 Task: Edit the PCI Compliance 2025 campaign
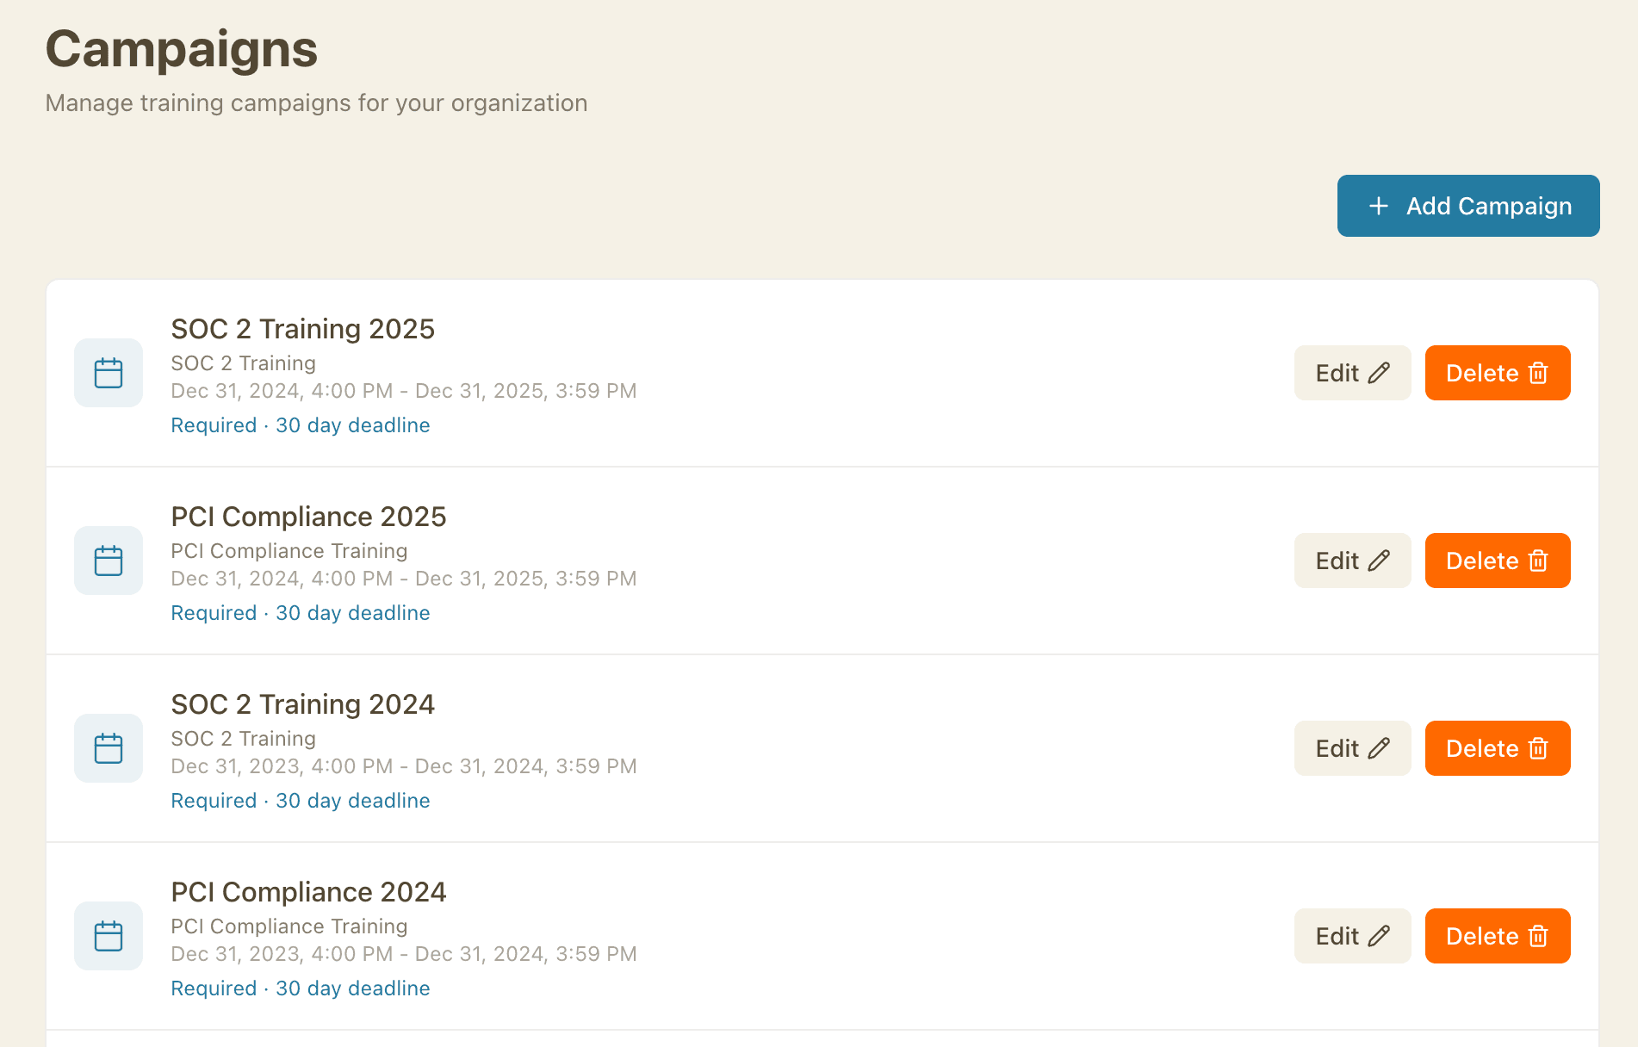pyautogui.click(x=1352, y=560)
